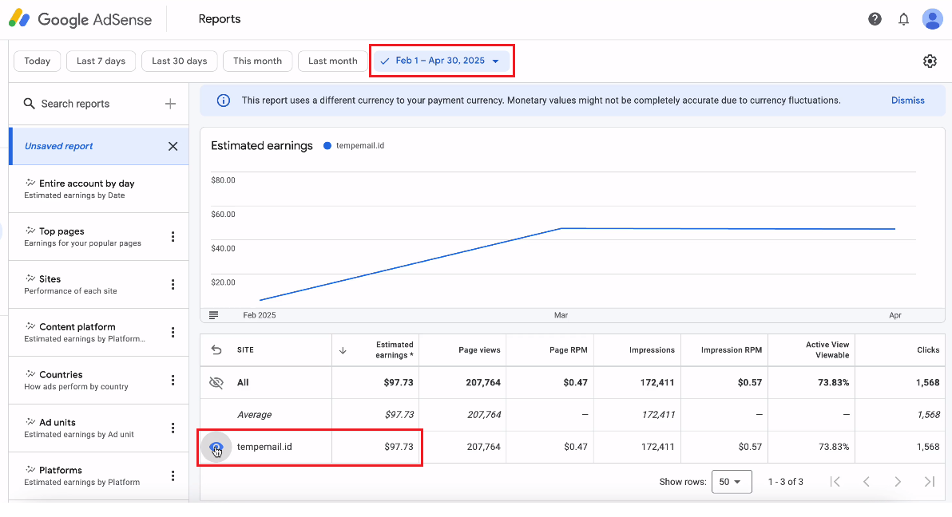Dismiss the currency notice
This screenshot has width=952, height=517.
908,101
